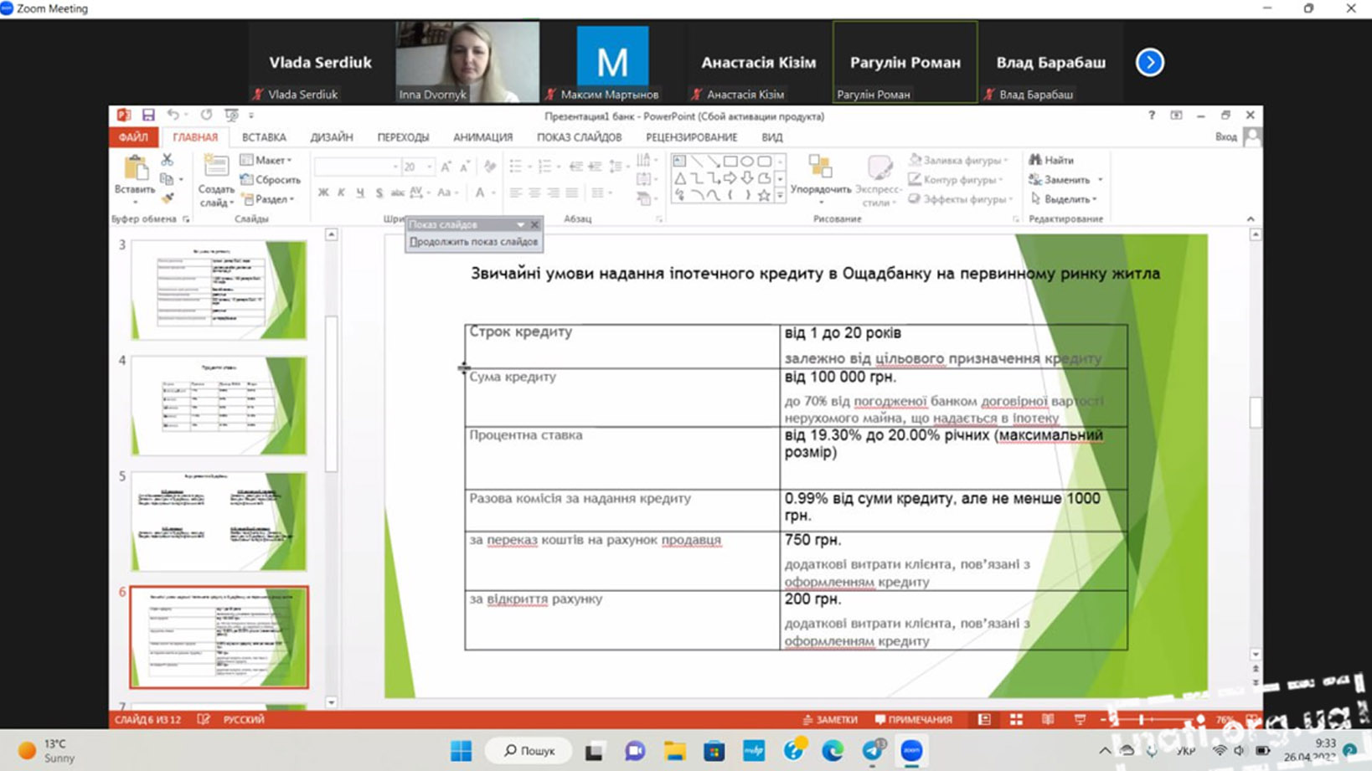Click Русский language indicator in status bar

243,719
